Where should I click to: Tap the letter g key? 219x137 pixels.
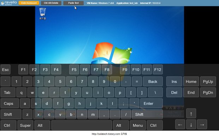(x=69, y=103)
